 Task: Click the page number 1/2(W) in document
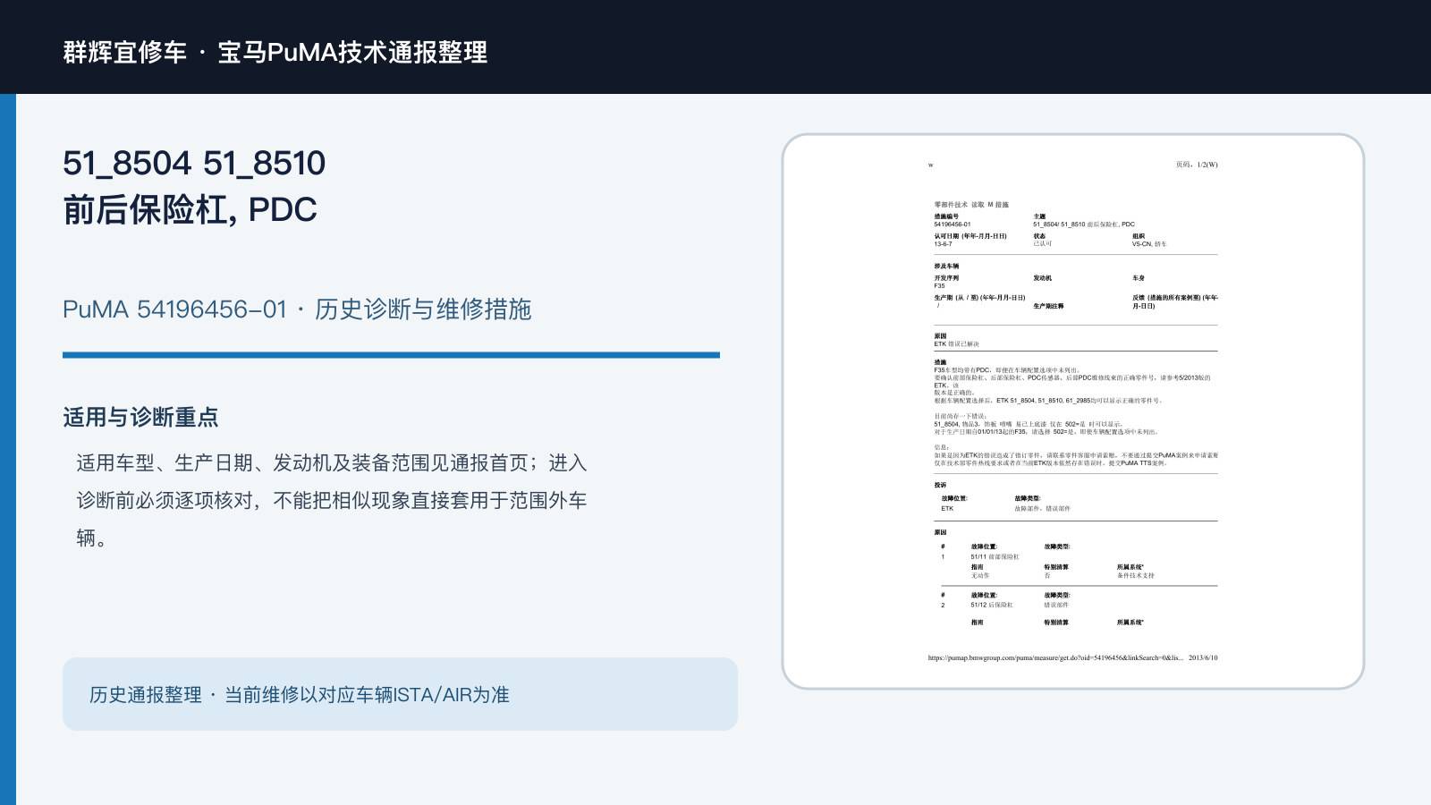pyautogui.click(x=1197, y=165)
